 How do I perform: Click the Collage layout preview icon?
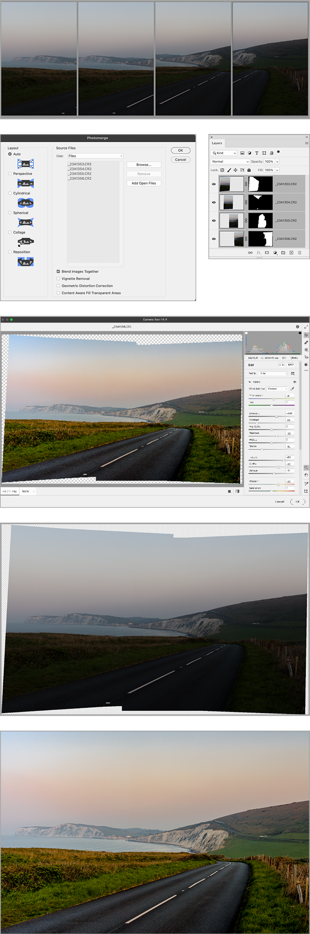pyautogui.click(x=25, y=242)
